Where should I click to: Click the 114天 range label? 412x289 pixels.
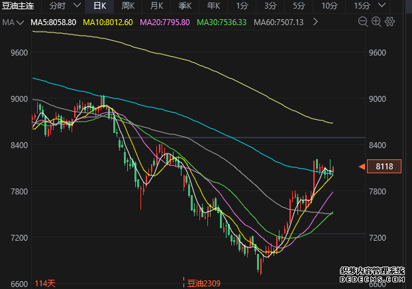(x=45, y=283)
